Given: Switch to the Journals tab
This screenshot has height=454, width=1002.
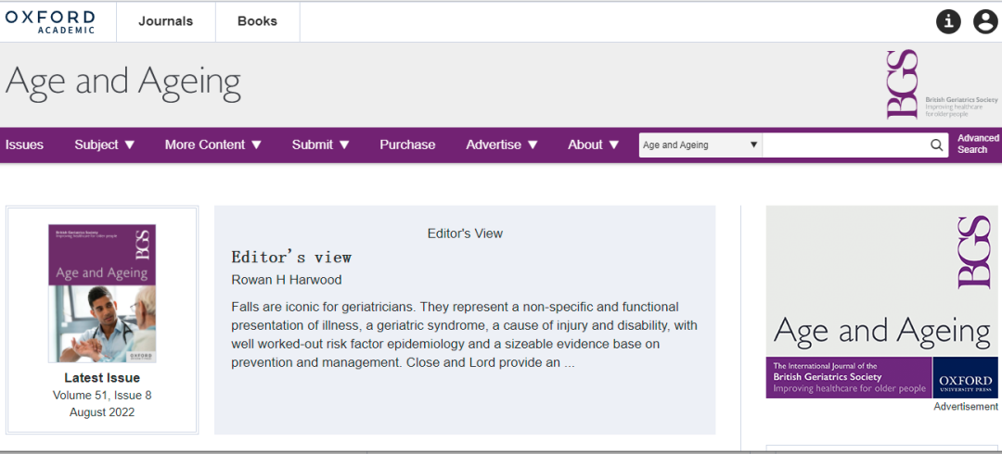Looking at the screenshot, I should (x=166, y=21).
